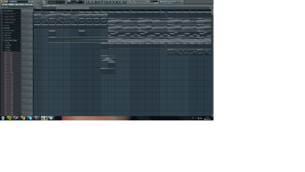305x172 pixels.
Task: Open the Piano Roll shortcut icon
Action: coord(94,2)
